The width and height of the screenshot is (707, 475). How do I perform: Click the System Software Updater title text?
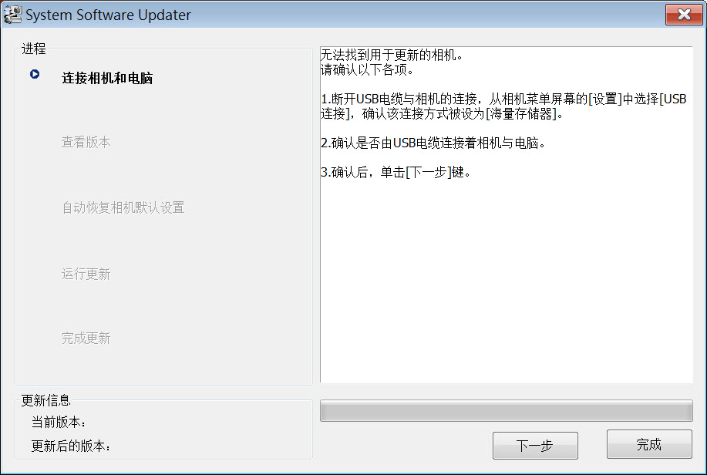point(108,15)
